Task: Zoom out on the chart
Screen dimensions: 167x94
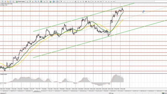Action: point(38,2)
